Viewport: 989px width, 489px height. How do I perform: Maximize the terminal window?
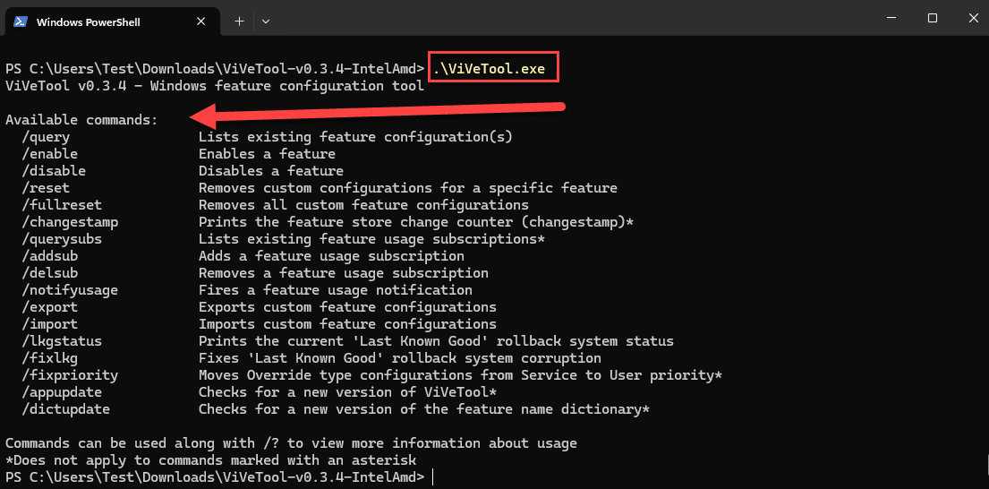[932, 18]
